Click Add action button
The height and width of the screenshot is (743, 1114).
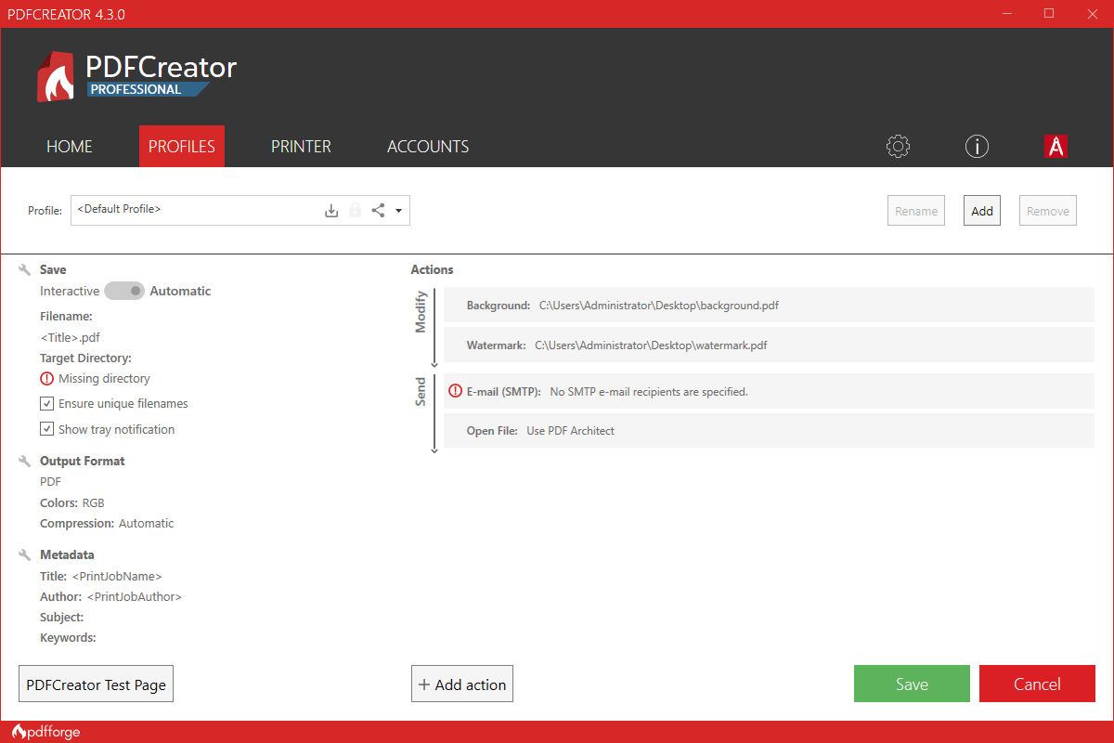point(462,684)
